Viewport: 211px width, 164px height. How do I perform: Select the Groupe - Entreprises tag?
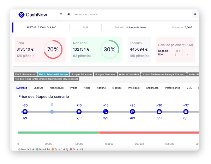coord(82,74)
